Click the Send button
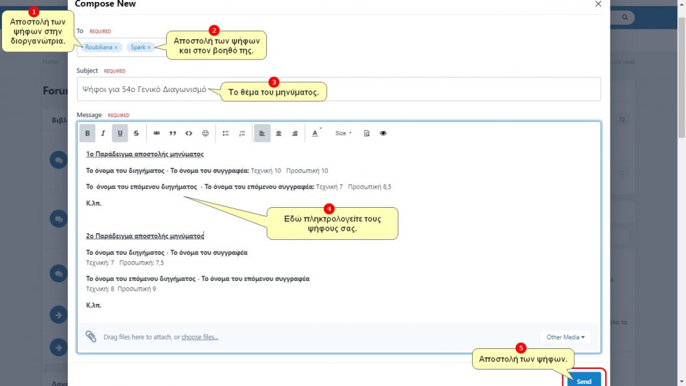The image size is (686, 386). (x=584, y=381)
